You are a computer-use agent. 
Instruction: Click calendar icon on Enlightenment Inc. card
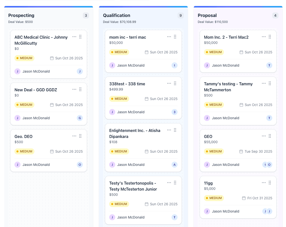point(147,151)
